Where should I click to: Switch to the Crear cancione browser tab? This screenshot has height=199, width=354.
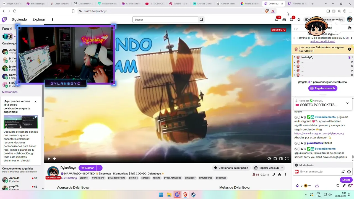coord(60,4)
